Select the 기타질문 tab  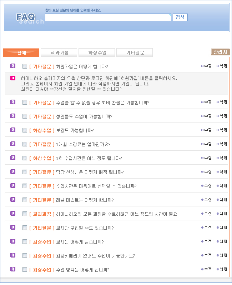[135, 52]
